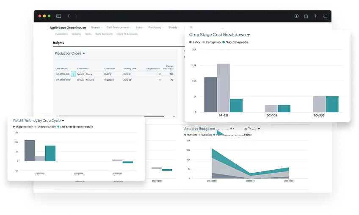Go to the Vendors link
Viewport: 359px width, 215px height.
click(76, 34)
